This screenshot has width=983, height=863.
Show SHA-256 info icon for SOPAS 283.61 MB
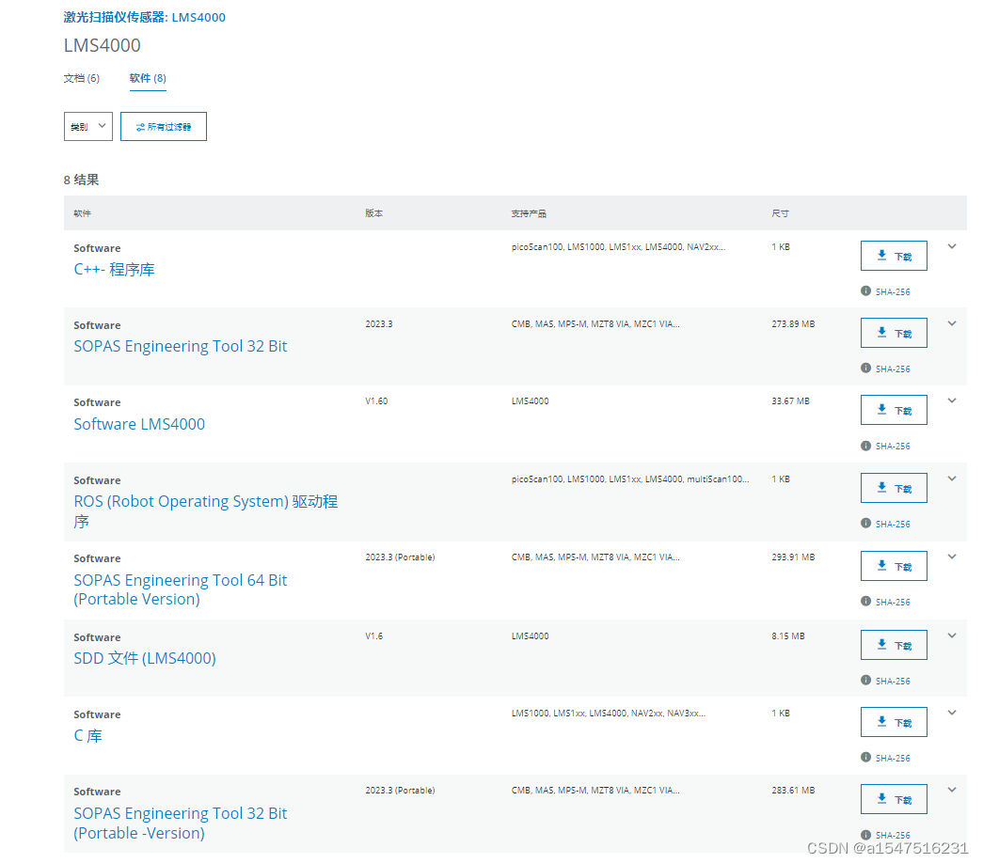click(865, 835)
